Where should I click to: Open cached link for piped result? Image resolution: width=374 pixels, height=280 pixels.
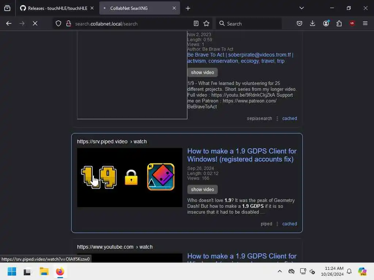(290, 224)
